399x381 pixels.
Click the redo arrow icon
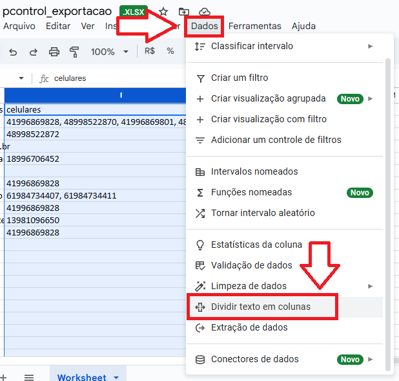pos(34,51)
